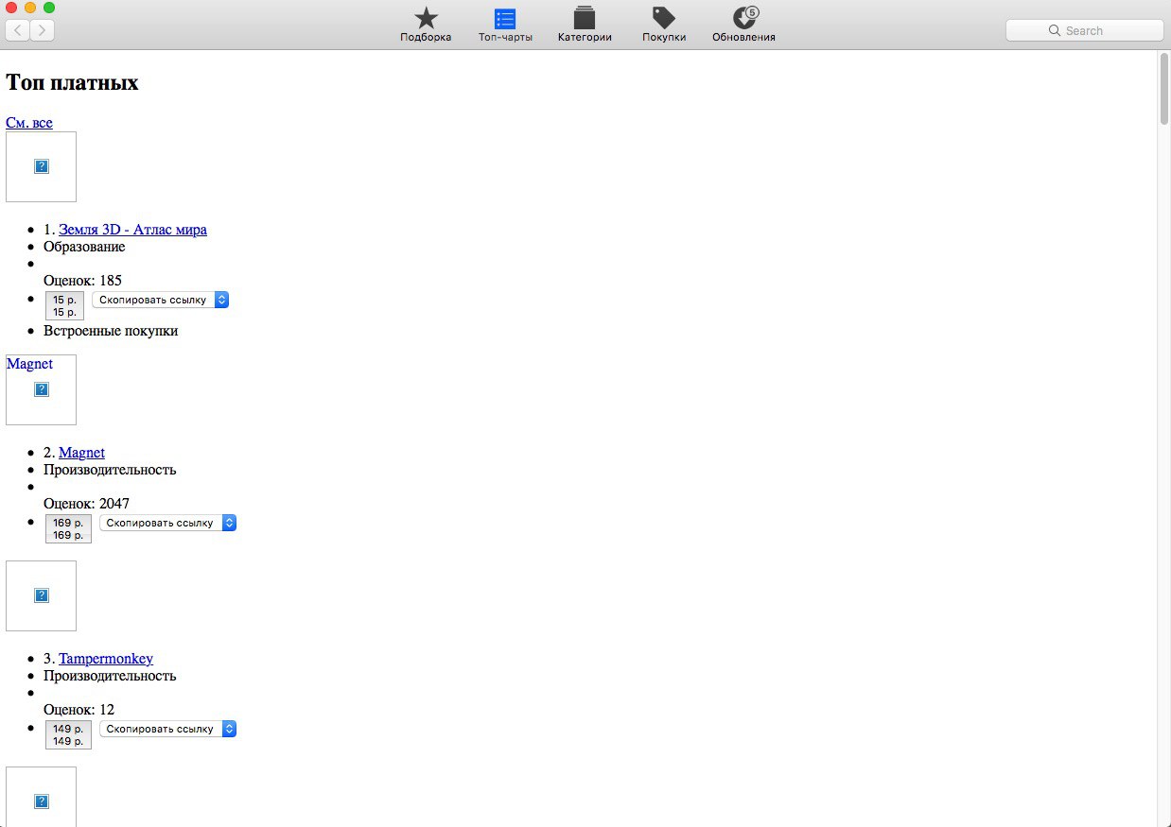Open the Подборка featured tab

[426, 25]
